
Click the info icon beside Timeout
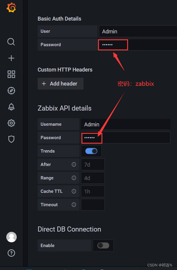click(x=74, y=205)
